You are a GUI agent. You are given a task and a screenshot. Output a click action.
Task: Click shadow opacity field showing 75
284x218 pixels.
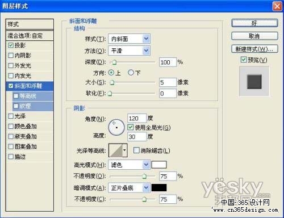(168, 199)
